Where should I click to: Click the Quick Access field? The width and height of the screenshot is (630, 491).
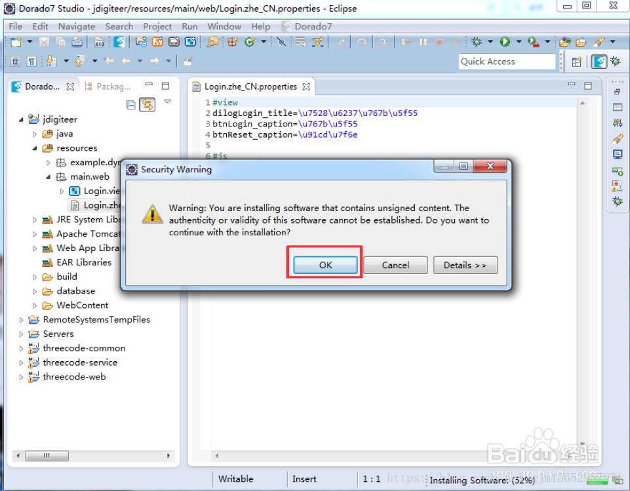507,62
